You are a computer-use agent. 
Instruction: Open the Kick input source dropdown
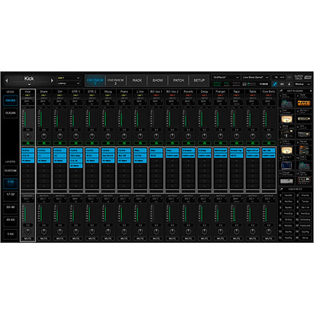pyautogui.click(x=28, y=101)
